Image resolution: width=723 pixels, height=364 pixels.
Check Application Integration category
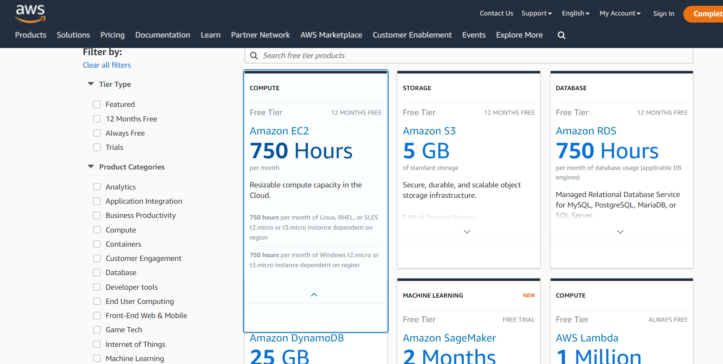click(x=97, y=201)
